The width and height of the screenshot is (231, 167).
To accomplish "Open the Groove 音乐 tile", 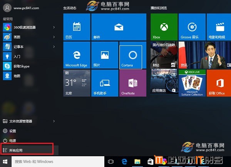I will pyautogui.click(x=191, y=27).
